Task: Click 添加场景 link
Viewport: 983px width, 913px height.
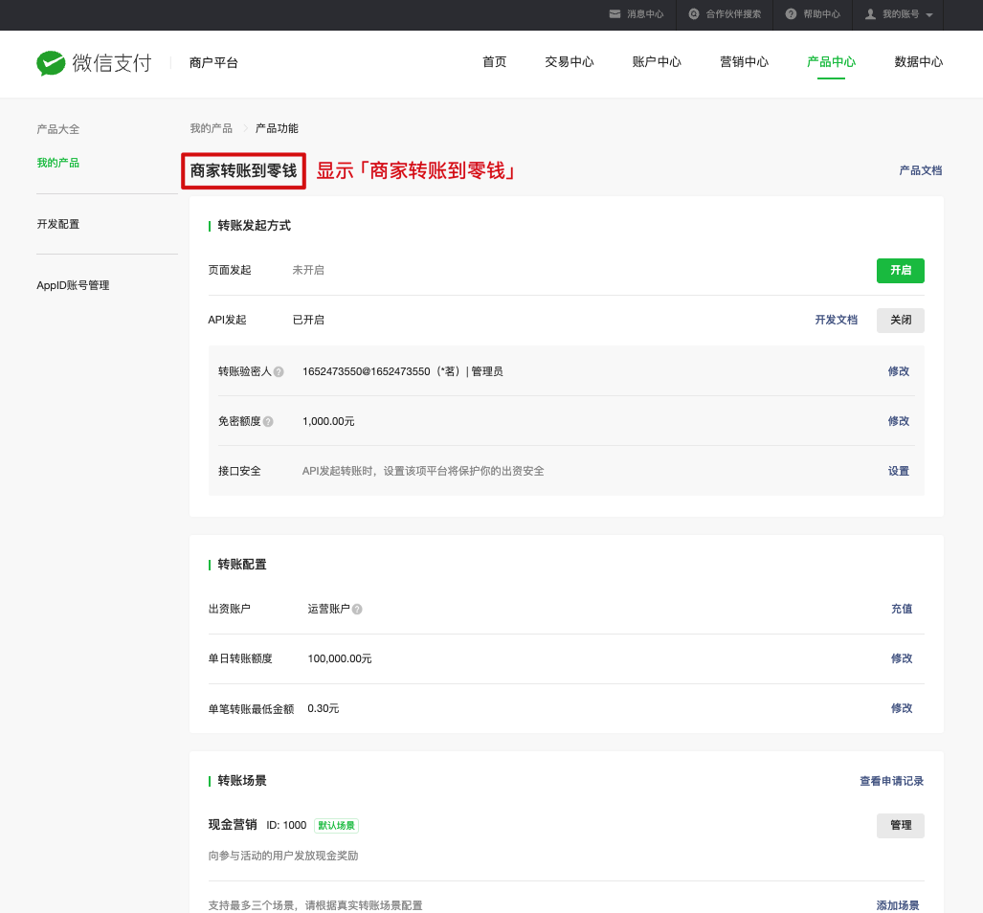Action: 898,905
